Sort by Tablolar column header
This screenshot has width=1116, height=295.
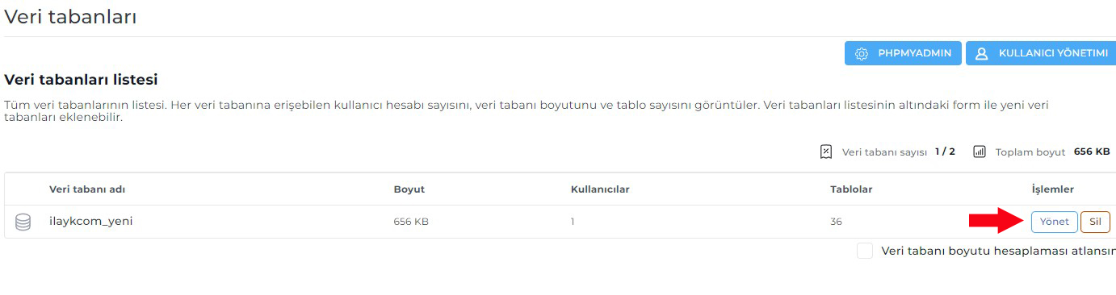(851, 189)
